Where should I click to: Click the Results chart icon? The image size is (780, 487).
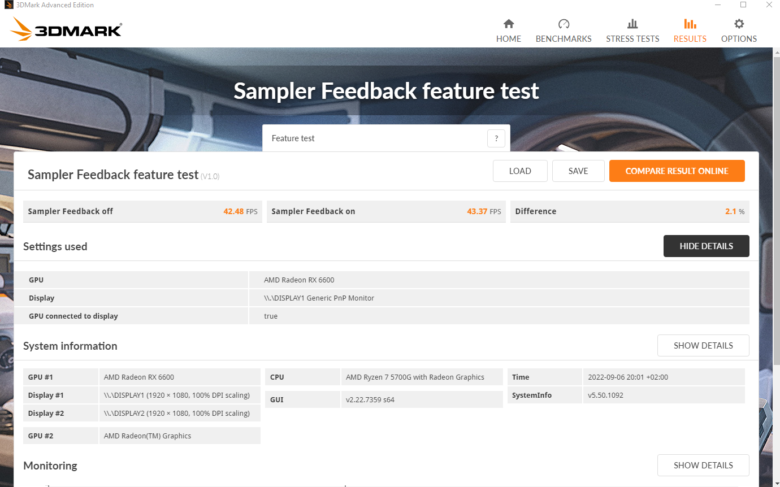click(x=690, y=24)
